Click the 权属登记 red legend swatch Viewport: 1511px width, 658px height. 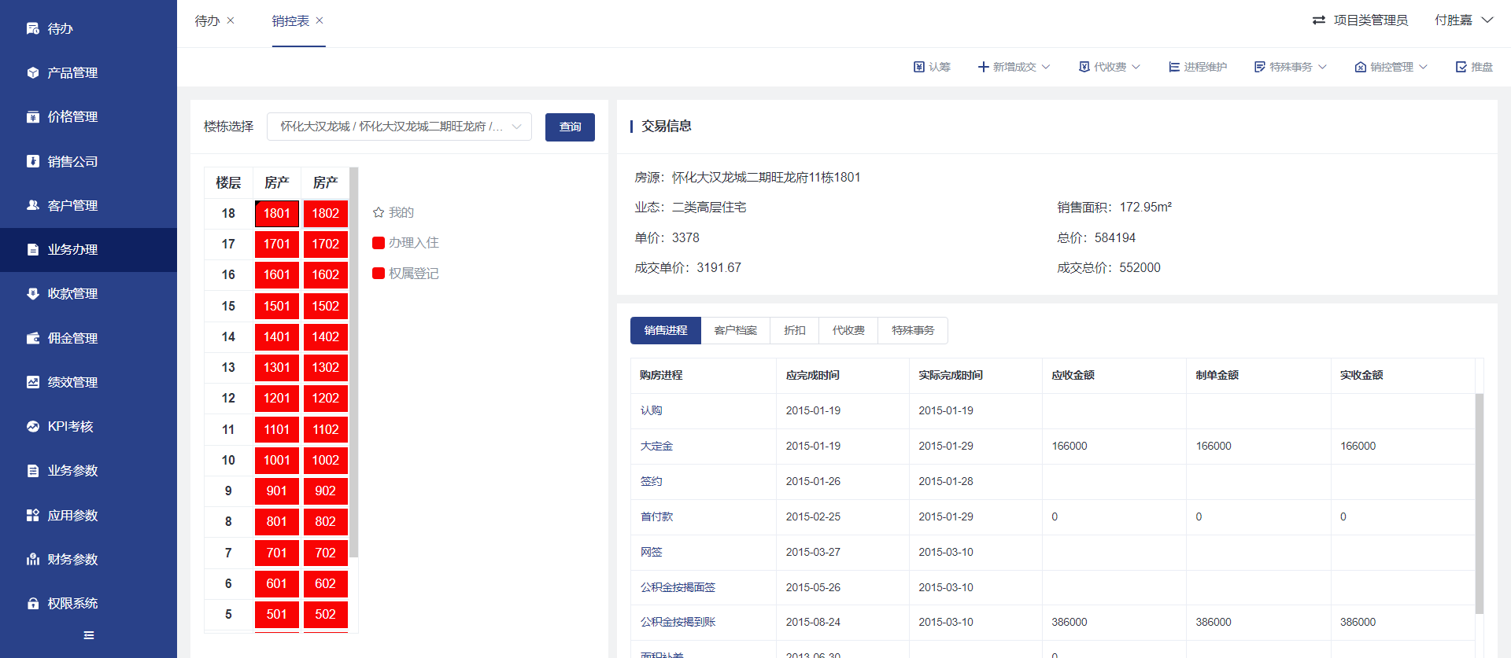[379, 274]
